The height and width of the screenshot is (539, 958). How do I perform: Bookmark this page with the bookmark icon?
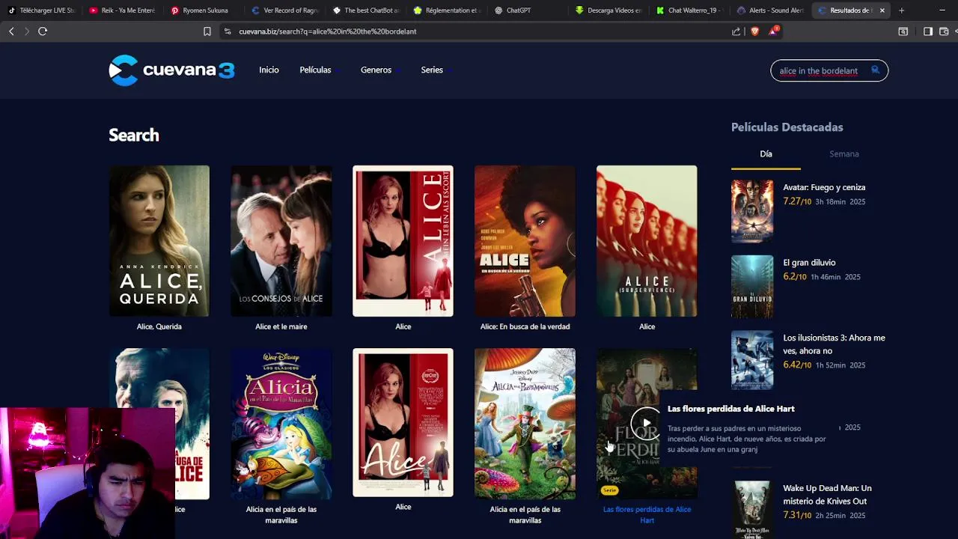coord(207,31)
